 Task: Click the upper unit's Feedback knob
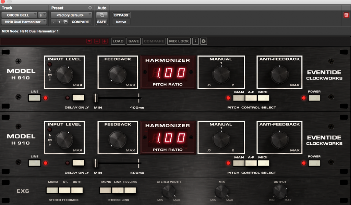[118, 74]
